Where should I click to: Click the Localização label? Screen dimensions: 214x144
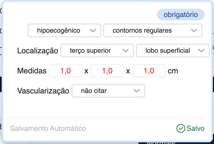pyautogui.click(x=38, y=51)
